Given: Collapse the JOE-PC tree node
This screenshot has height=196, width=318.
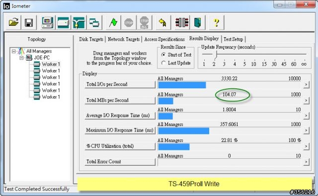Looking at the screenshot, I should point(21,58).
